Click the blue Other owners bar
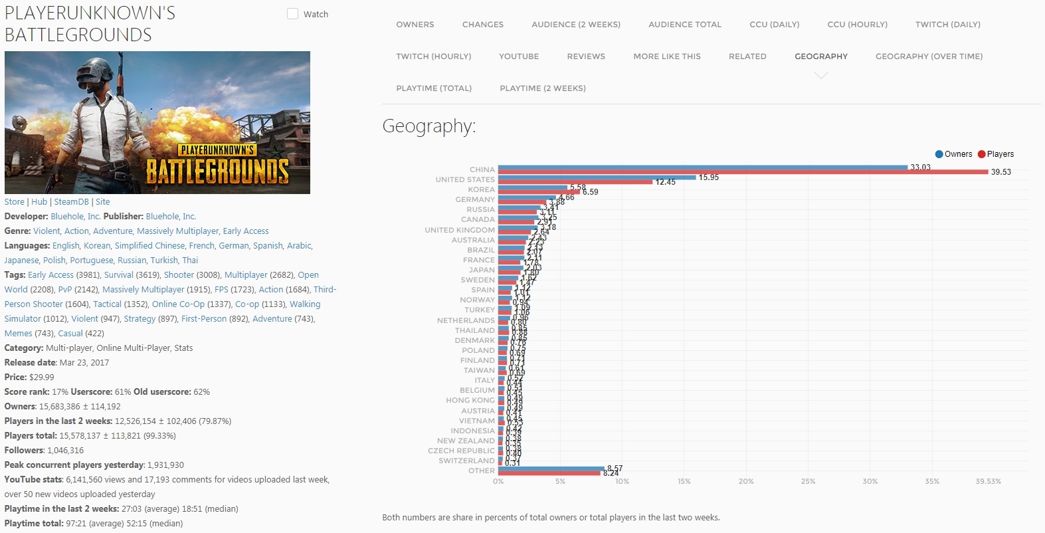This screenshot has height=533, width=1045. click(551, 469)
